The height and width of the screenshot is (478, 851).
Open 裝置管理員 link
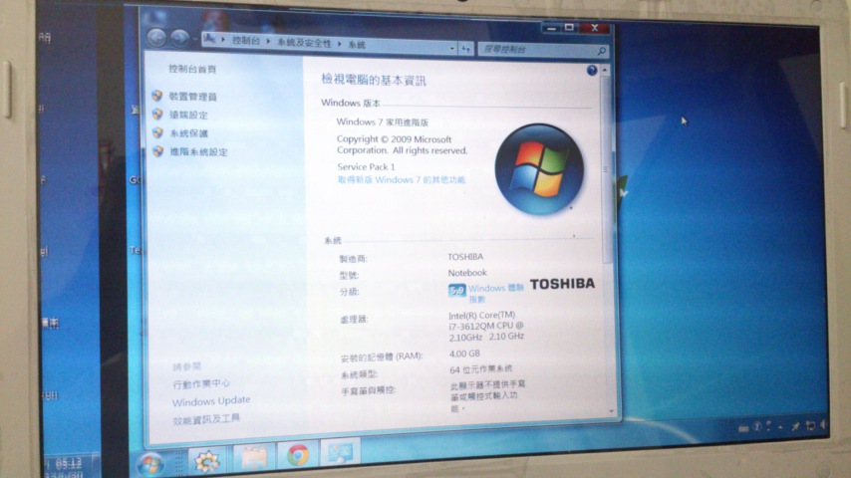tap(192, 97)
